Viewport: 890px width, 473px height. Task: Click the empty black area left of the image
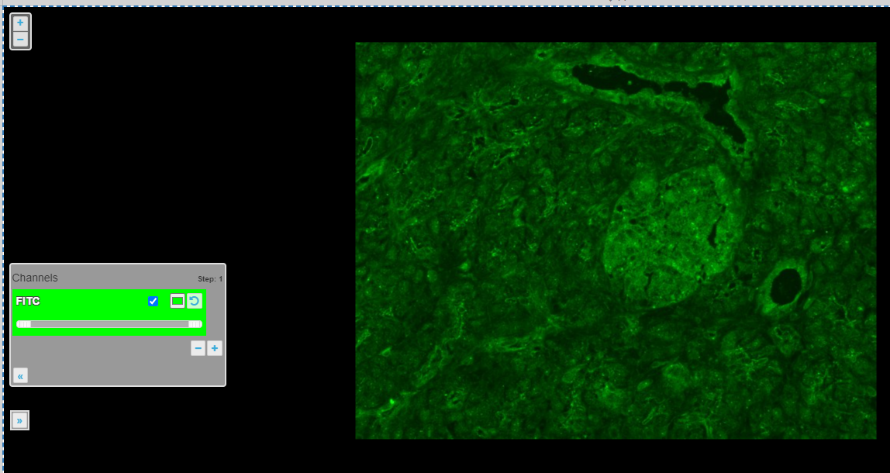tap(233, 155)
